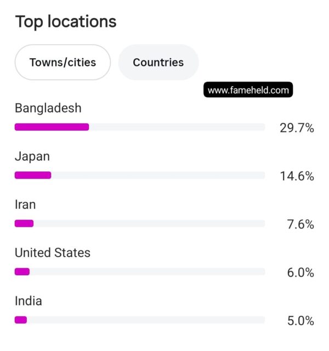Click the India progress bar
This screenshot has height=351, width=329.
[140, 320]
